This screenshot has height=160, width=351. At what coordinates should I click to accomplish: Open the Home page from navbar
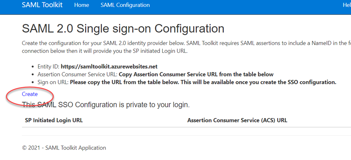[82, 5]
